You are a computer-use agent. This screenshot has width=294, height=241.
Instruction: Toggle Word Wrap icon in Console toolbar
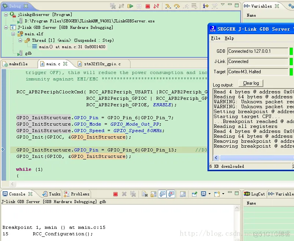click(x=182, y=194)
